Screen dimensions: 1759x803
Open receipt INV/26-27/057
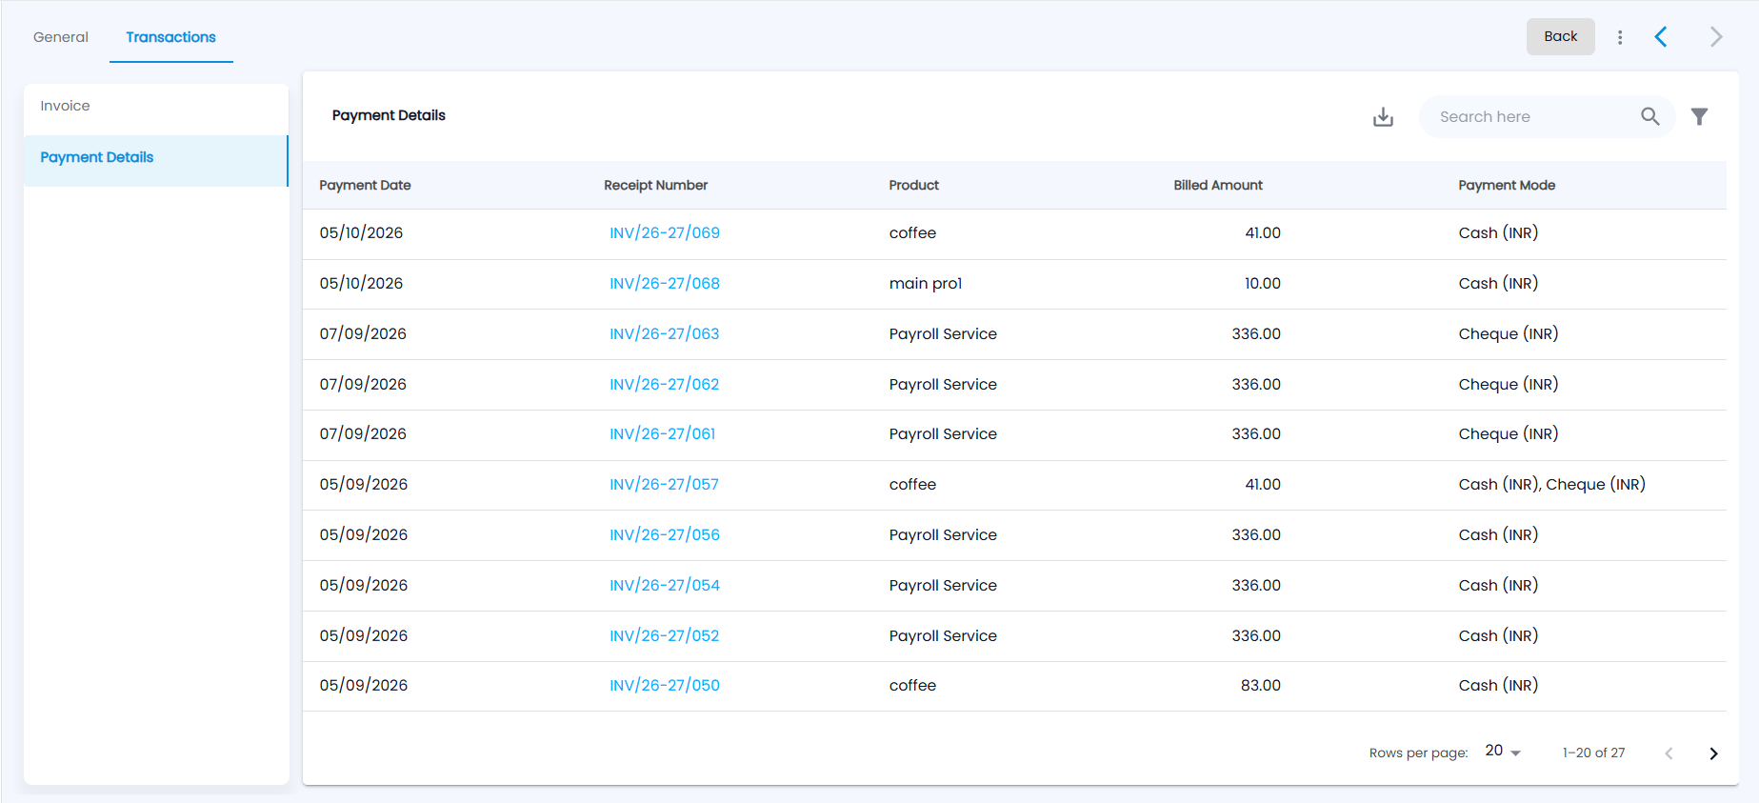pyautogui.click(x=665, y=485)
